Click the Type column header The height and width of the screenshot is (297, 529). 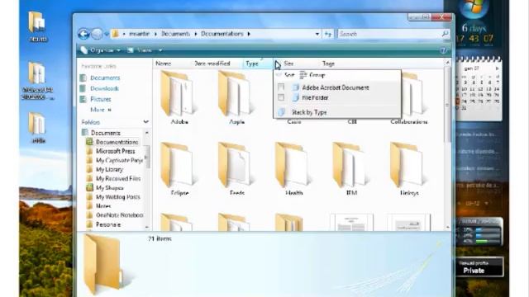252,64
